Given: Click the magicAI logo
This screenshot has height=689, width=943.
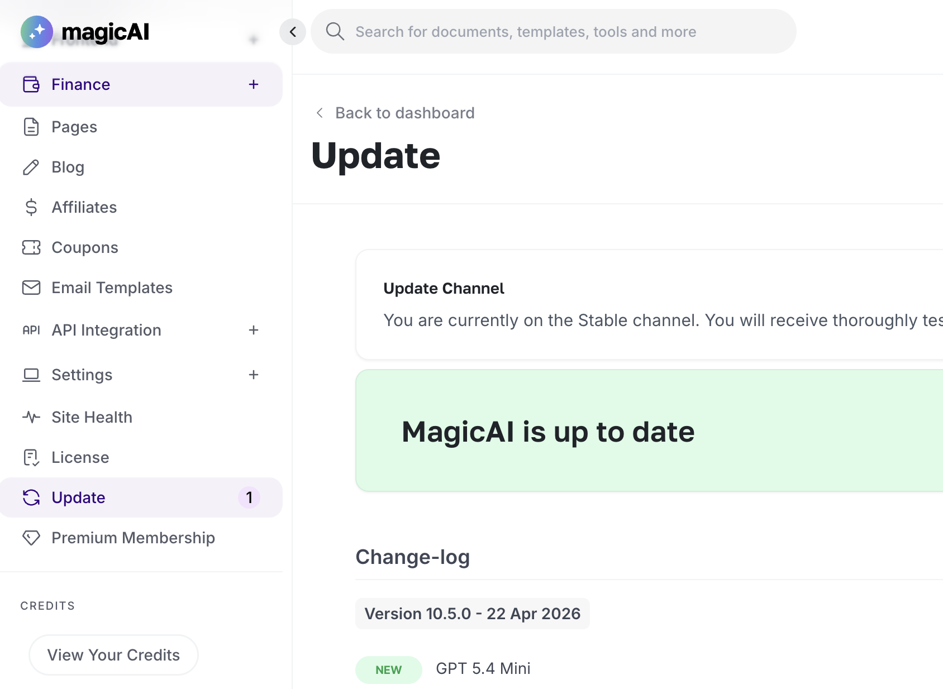Looking at the screenshot, I should (x=85, y=32).
